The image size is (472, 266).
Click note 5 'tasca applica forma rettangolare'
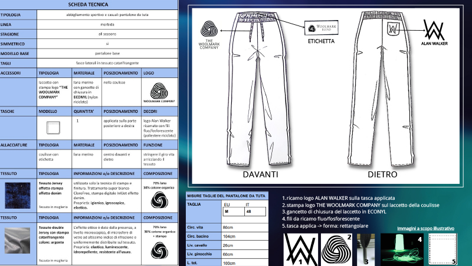(x=325, y=226)
